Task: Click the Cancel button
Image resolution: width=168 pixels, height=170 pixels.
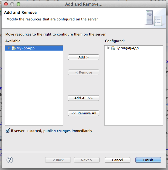Action: [x=118, y=160]
